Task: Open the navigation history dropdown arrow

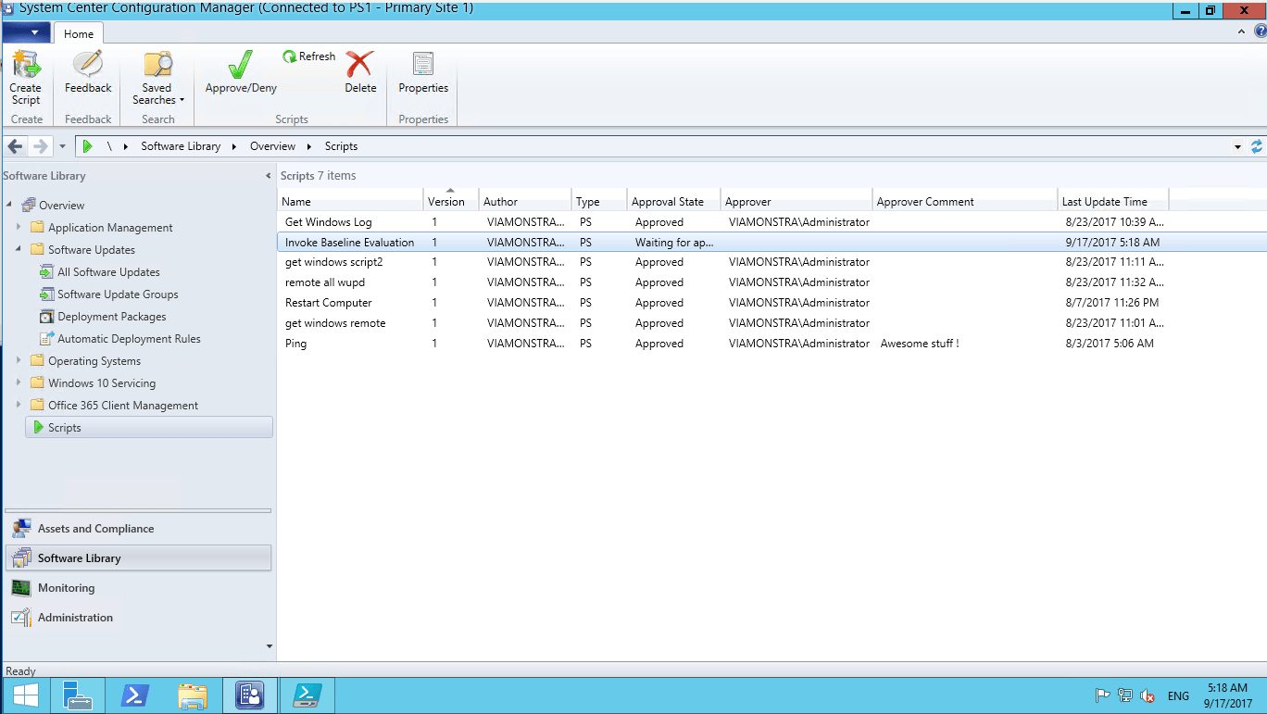Action: (x=62, y=146)
